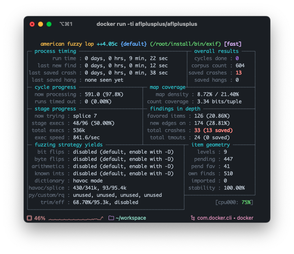The image size is (294, 254).
Task: Close the terminal window with red button
Action: coord(32,24)
